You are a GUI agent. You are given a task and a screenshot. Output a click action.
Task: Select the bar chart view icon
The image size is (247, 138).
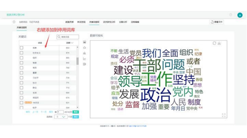[x=84, y=53]
